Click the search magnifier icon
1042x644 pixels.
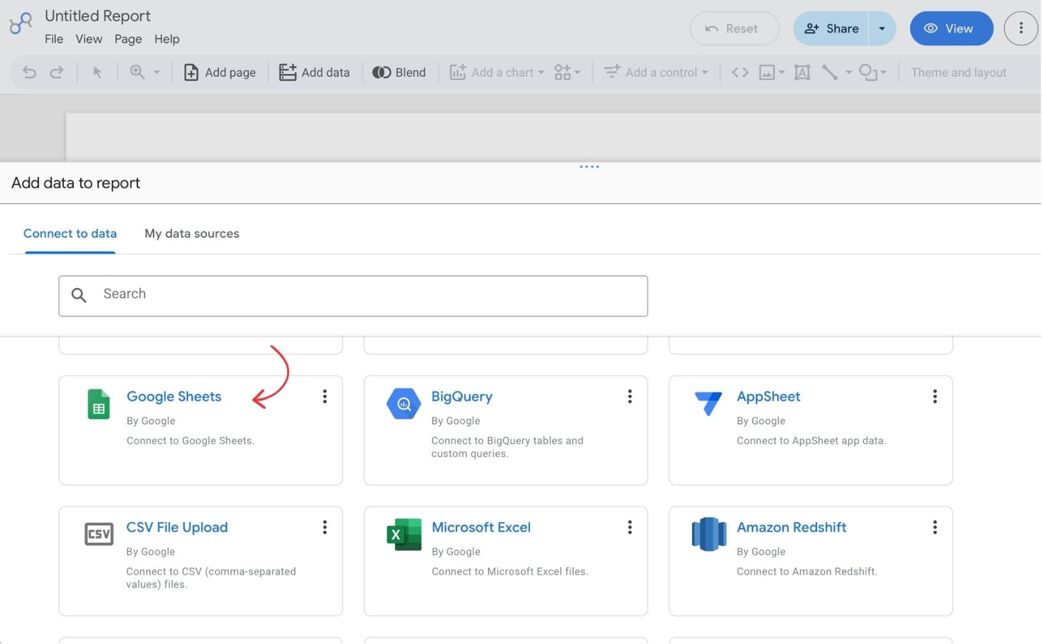coord(79,295)
